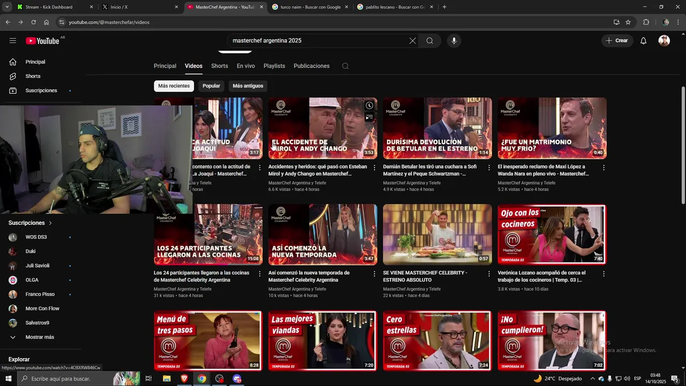The width and height of the screenshot is (686, 386).
Task: Search within the channel using magnifier icon
Action: coord(345,66)
